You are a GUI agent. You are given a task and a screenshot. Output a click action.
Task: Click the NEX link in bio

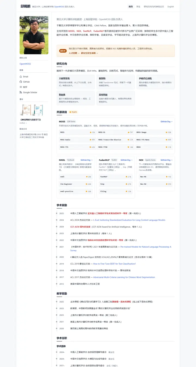pyautogui.click(x=79, y=31)
